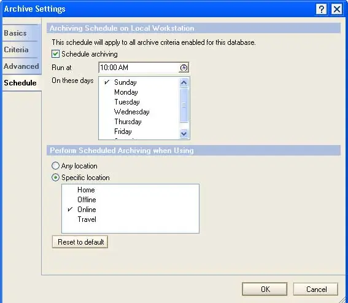348x303 pixels.
Task: Toggle Wednesday in the days list
Action: (139, 112)
